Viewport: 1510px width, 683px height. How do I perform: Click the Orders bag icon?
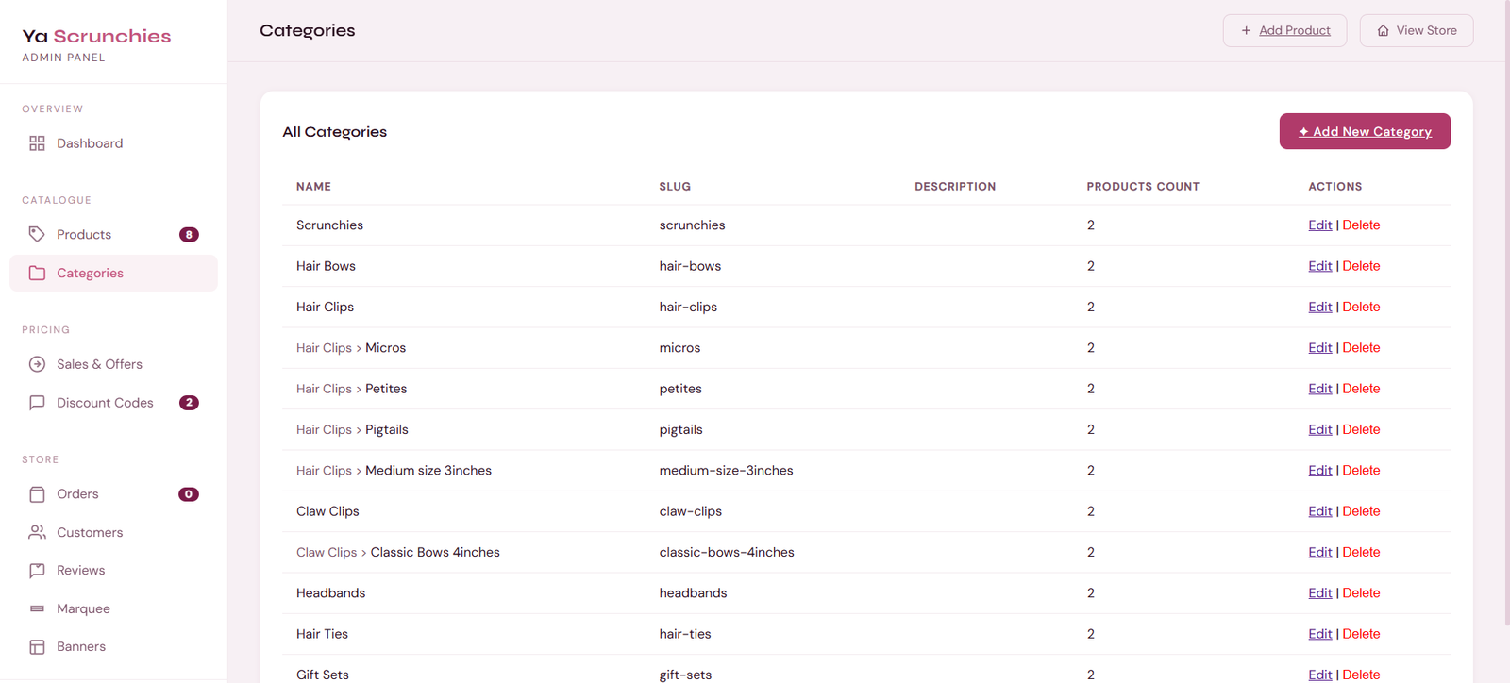[37, 494]
